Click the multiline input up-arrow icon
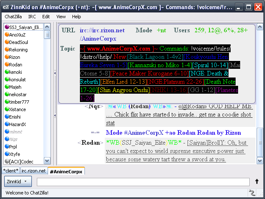 (x=257, y=182)
